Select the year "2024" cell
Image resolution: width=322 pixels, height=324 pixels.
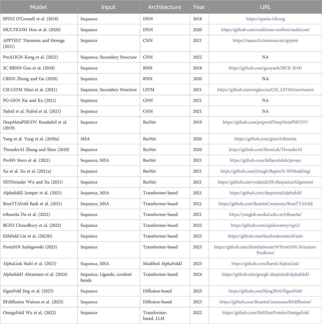tap(199, 277)
